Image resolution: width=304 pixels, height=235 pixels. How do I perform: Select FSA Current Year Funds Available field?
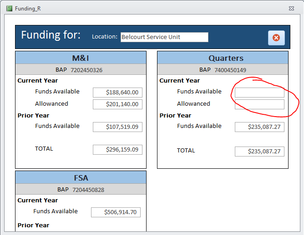point(116,212)
